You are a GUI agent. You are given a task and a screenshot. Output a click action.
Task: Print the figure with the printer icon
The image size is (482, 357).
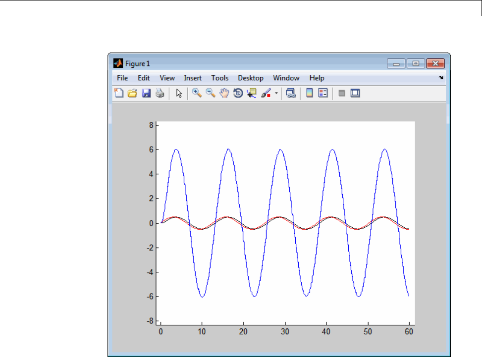click(160, 93)
